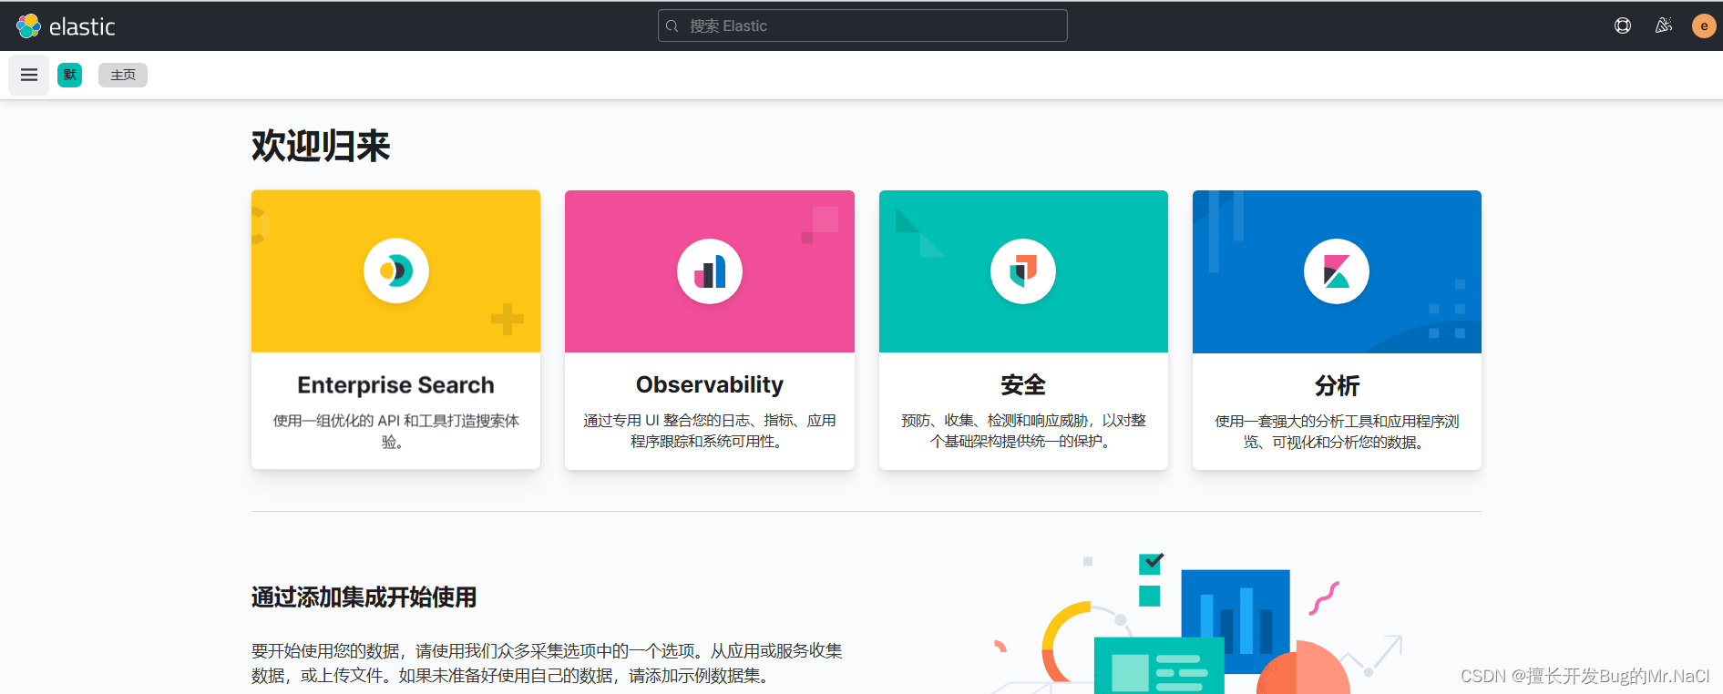Click the Observability bar chart icon
This screenshot has width=1723, height=694.
coord(710,271)
